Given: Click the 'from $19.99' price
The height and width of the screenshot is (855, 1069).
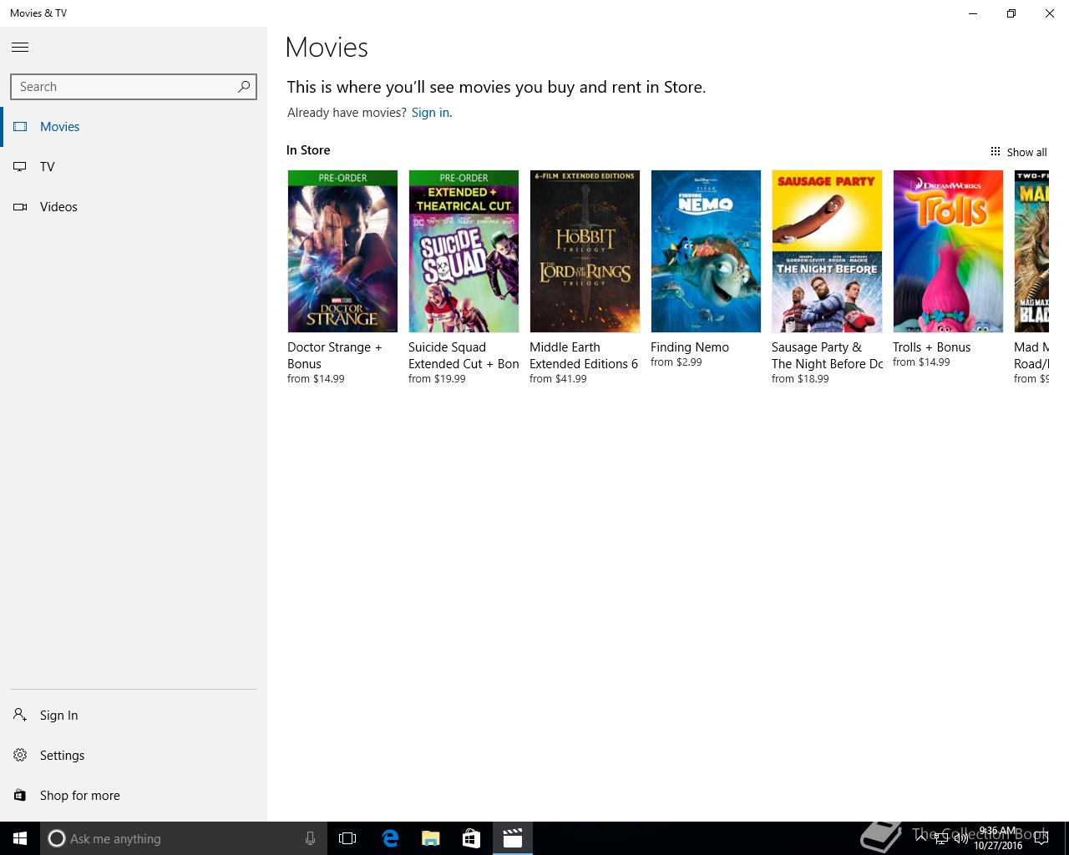Looking at the screenshot, I should pyautogui.click(x=437, y=379).
